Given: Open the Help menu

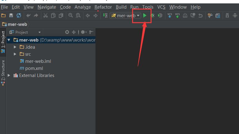Looking at the screenshot, I should pyautogui.click(x=195, y=7).
